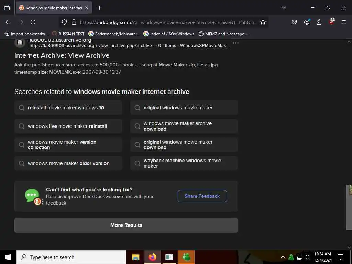Search original windows movie maker download
This screenshot has height=264, width=352.
tap(184, 145)
